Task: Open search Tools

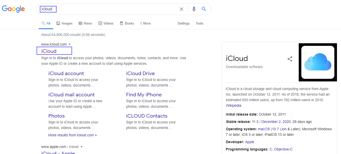Action: click(199, 23)
